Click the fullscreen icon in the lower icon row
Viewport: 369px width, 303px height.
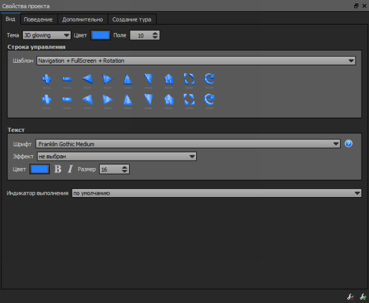[x=189, y=99]
